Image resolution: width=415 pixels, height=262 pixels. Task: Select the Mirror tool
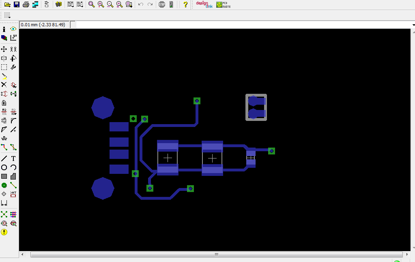coord(4,58)
